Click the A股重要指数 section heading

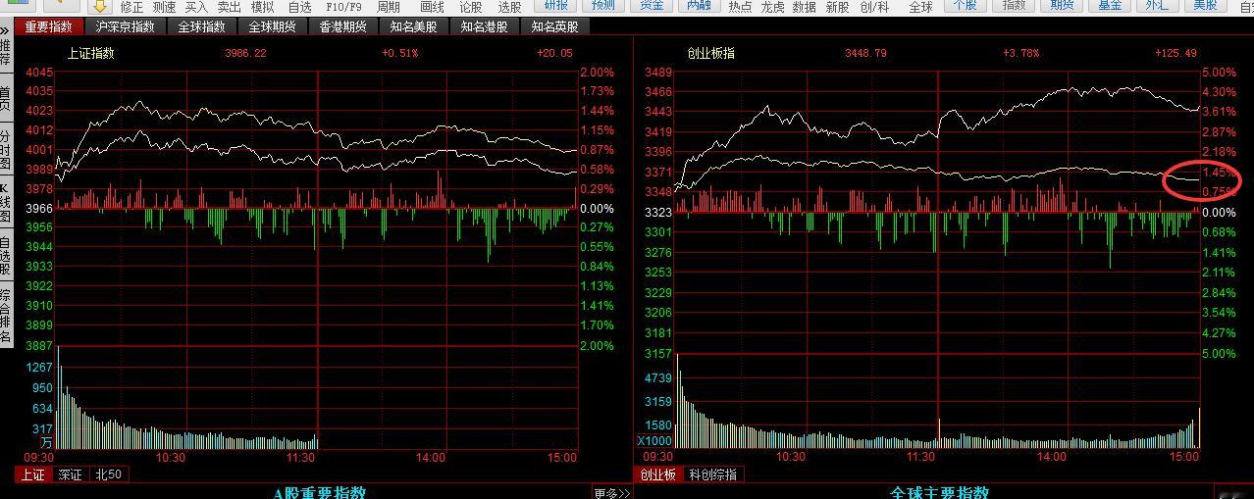pyautogui.click(x=320, y=492)
